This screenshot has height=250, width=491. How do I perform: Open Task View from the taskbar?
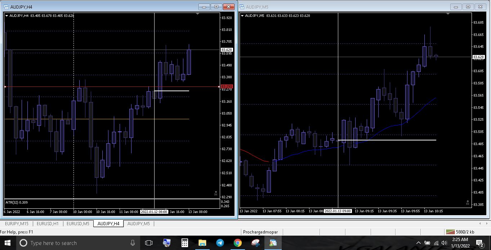(148, 243)
